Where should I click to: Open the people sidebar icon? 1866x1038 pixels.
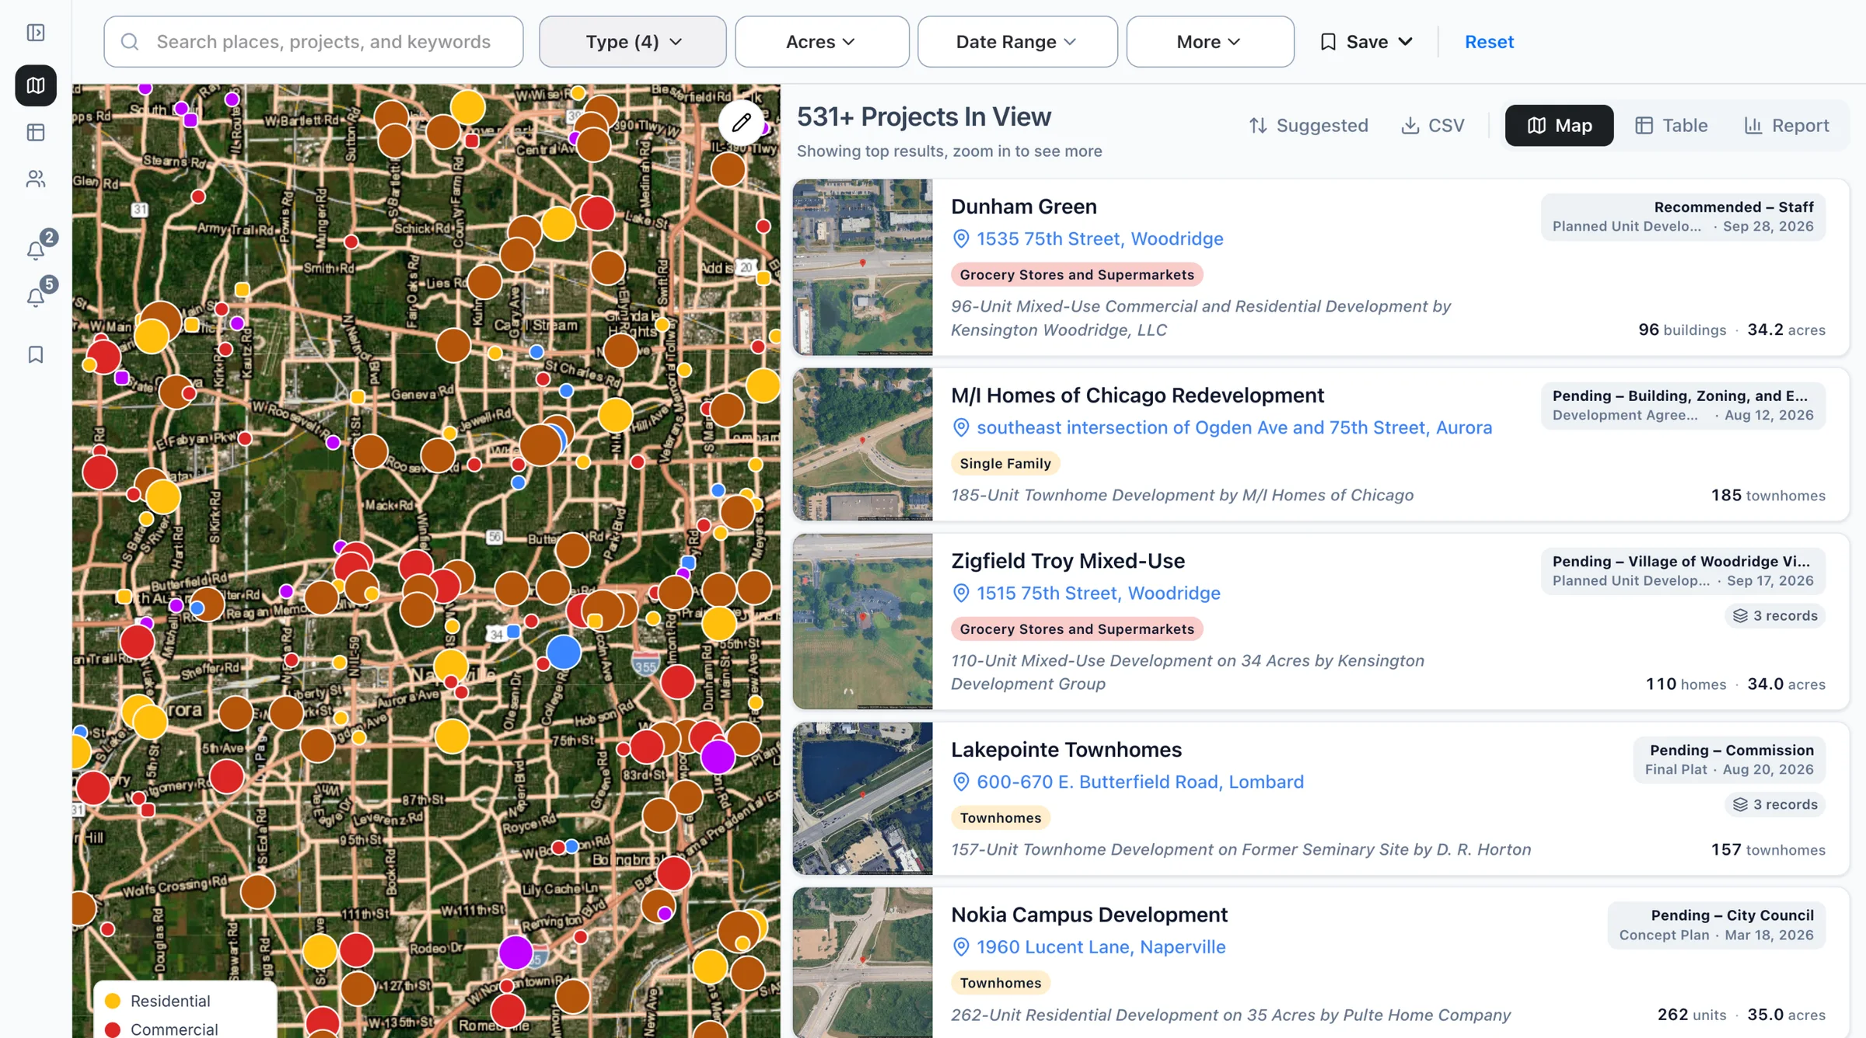tap(36, 179)
